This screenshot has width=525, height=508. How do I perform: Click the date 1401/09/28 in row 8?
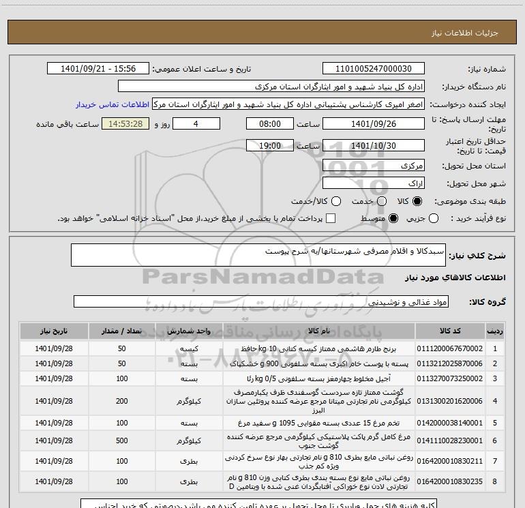[54, 482]
